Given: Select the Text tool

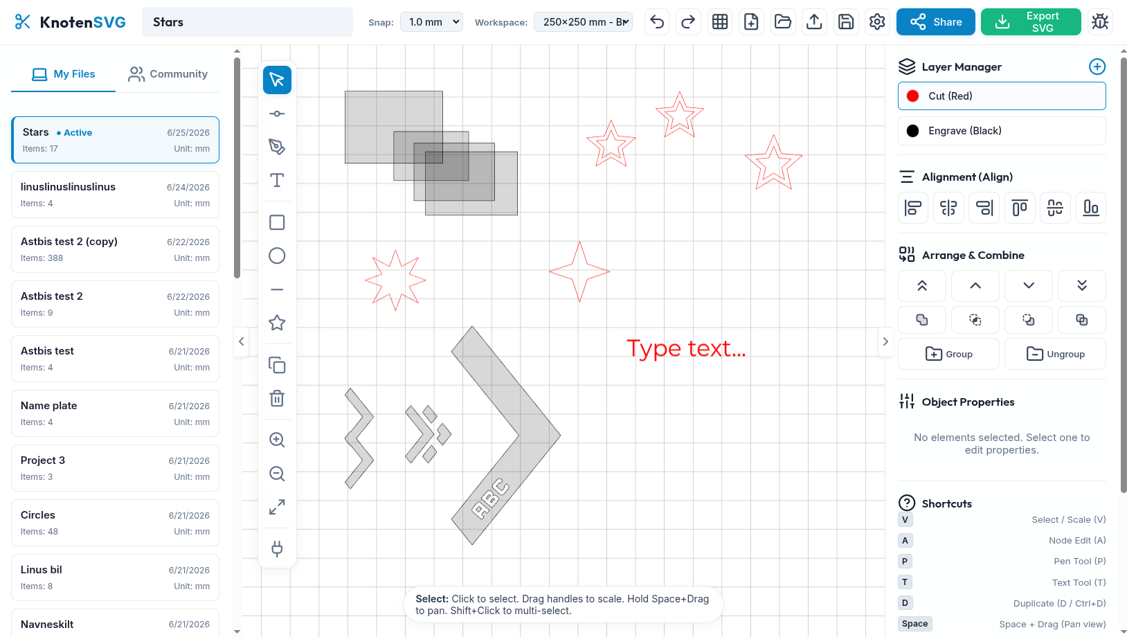Looking at the screenshot, I should click(277, 181).
